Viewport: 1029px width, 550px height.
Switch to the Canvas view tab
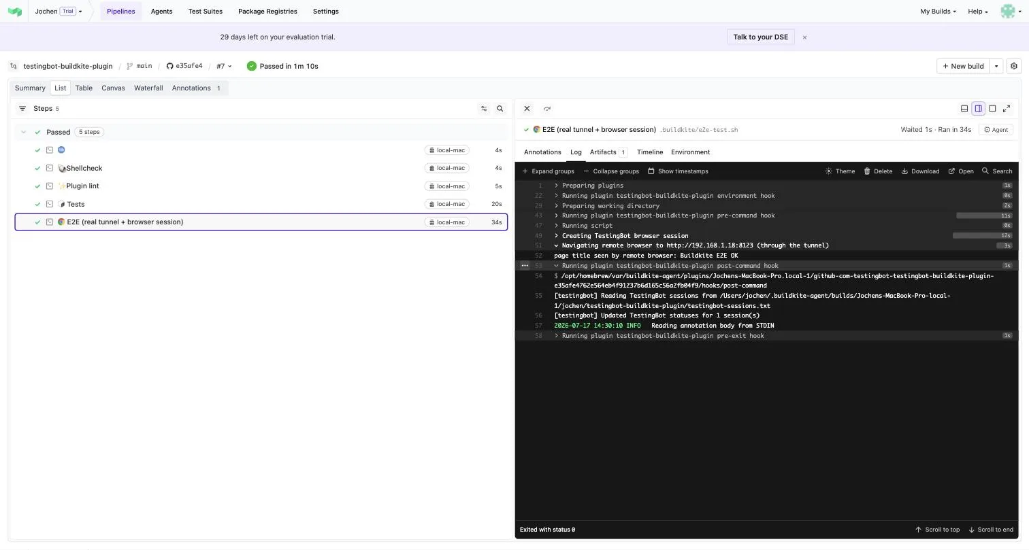[x=113, y=88]
